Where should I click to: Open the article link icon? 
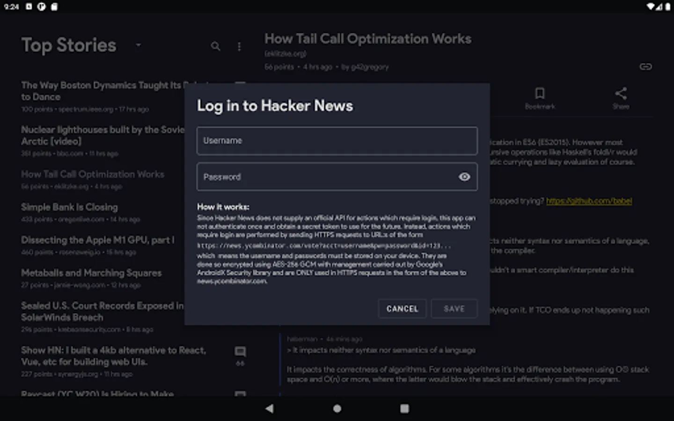click(x=645, y=66)
